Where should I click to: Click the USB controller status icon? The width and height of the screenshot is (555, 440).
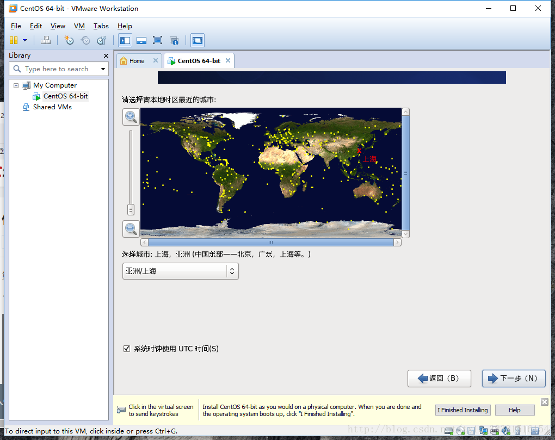517,430
